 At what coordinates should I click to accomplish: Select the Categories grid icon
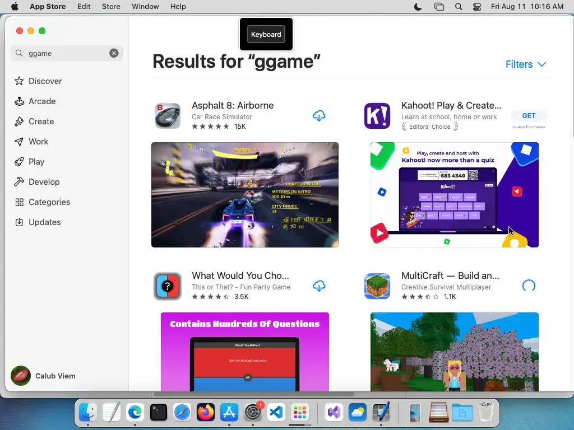19,202
